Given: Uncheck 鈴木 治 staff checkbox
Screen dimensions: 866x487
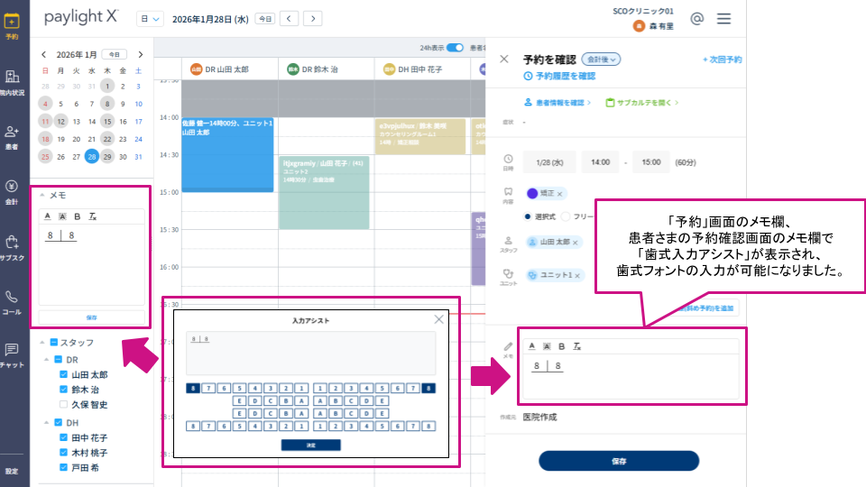Looking at the screenshot, I should click(x=63, y=390).
